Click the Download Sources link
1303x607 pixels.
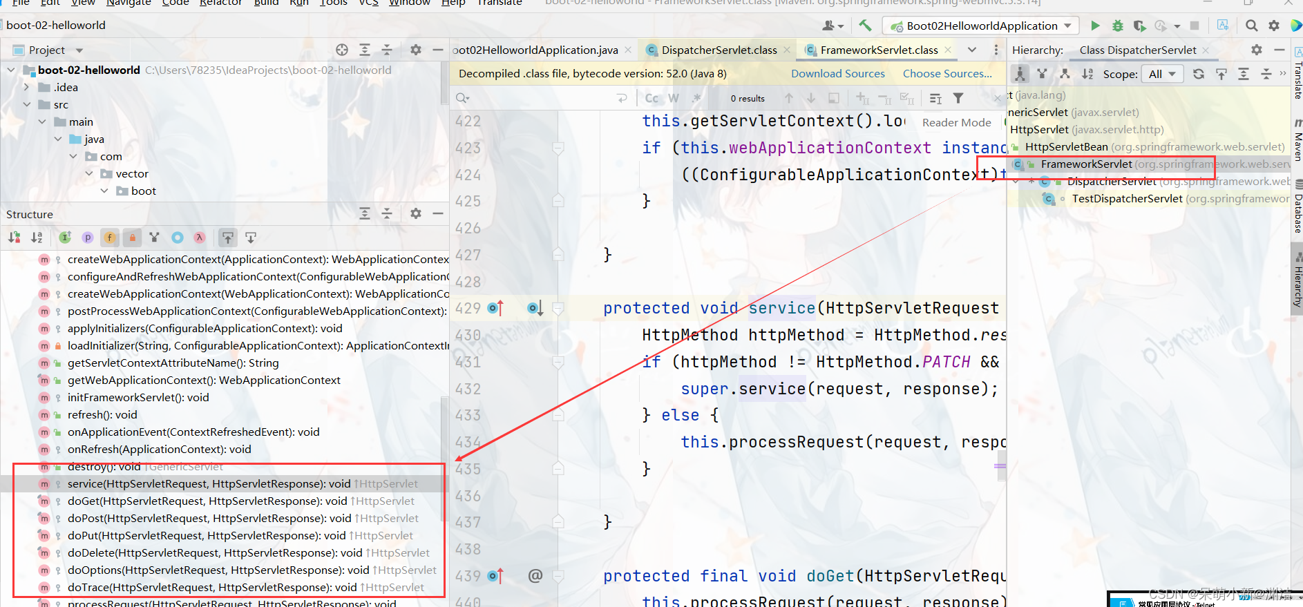(837, 74)
